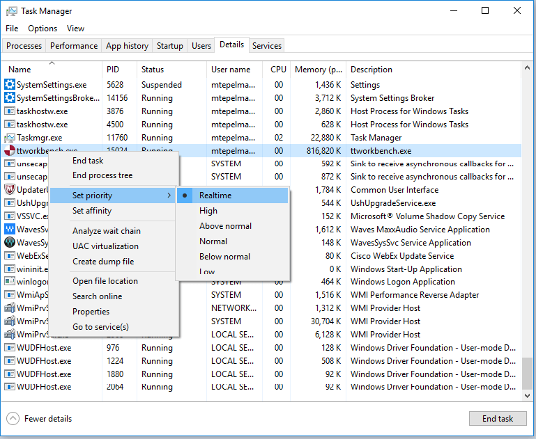The width and height of the screenshot is (536, 439).
Task: Click the scrollbar down arrow
Action: (527, 396)
